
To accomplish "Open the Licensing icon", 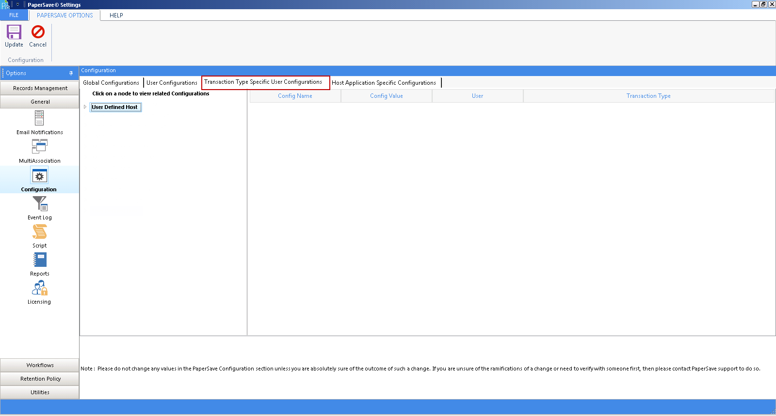I will click(39, 288).
